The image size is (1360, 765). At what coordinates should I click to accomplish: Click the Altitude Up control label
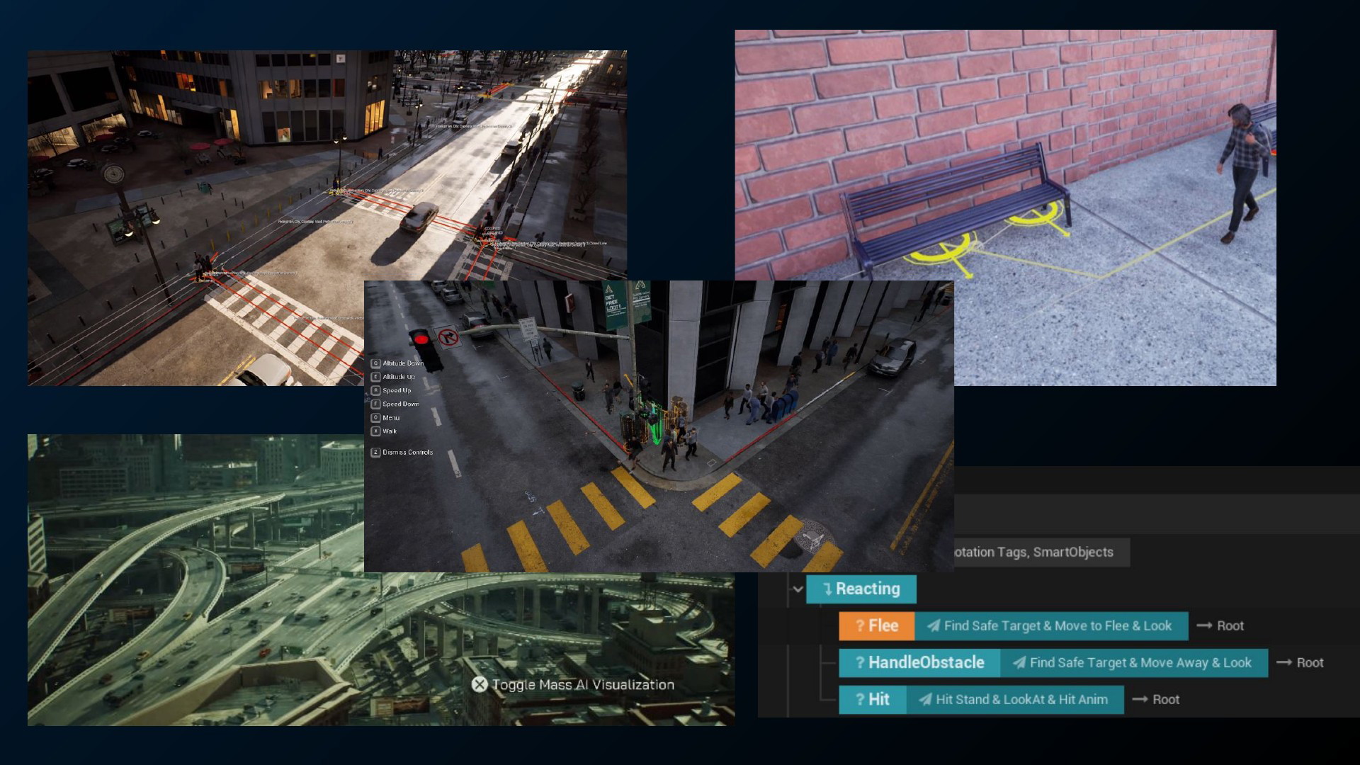[399, 377]
